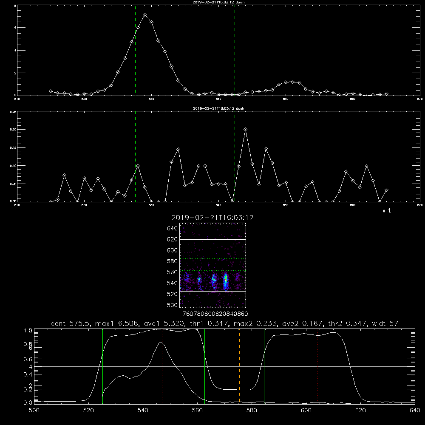Click the "0.20" tick label on dusk y-axis
The width and height of the screenshot is (425, 425).
(13, 130)
